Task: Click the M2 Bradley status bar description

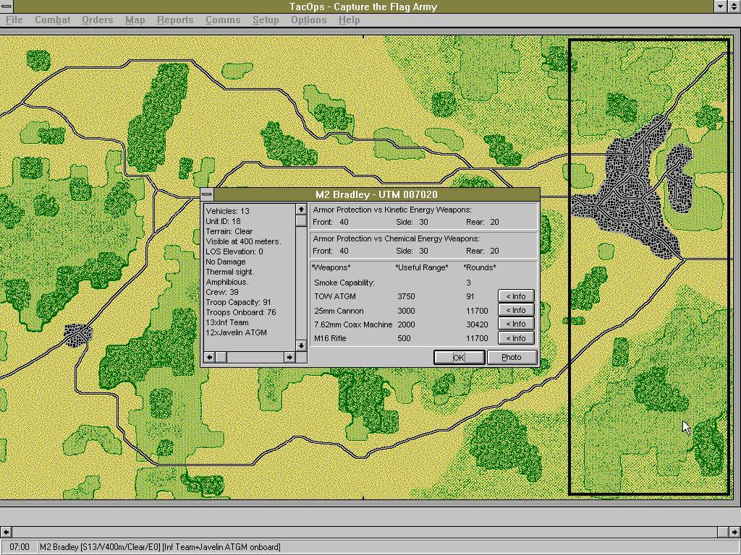Action: coord(160,547)
